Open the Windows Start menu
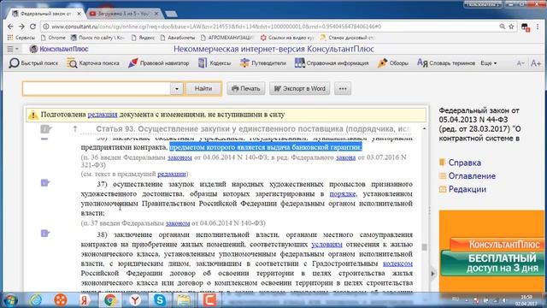The width and height of the screenshot is (547, 308). (10, 300)
